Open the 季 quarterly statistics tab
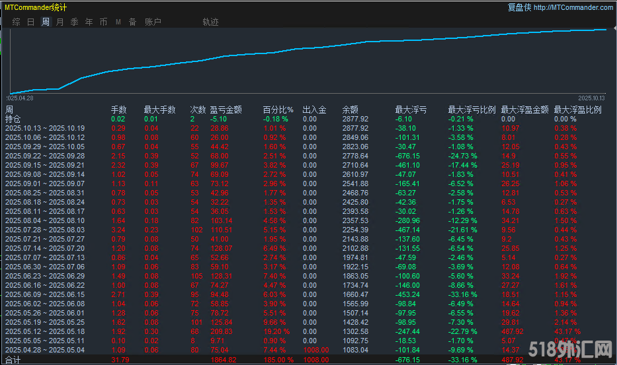This screenshot has width=617, height=365. [x=74, y=22]
